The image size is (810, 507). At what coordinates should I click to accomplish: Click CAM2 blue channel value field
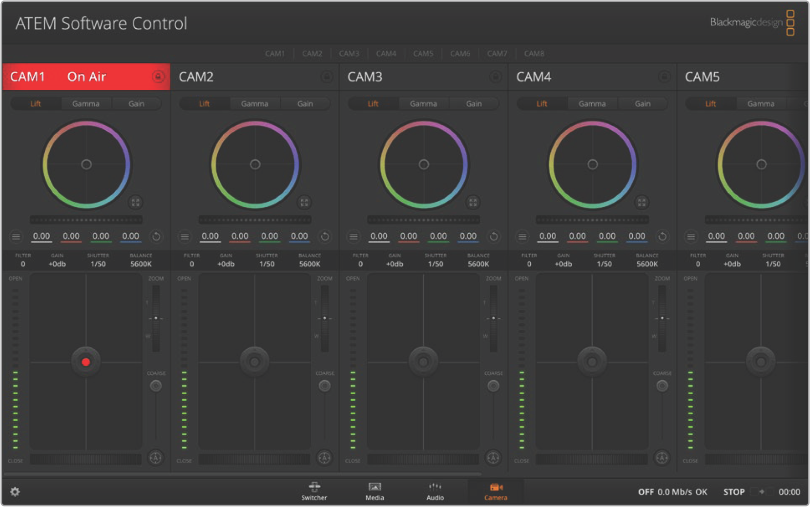coord(299,237)
